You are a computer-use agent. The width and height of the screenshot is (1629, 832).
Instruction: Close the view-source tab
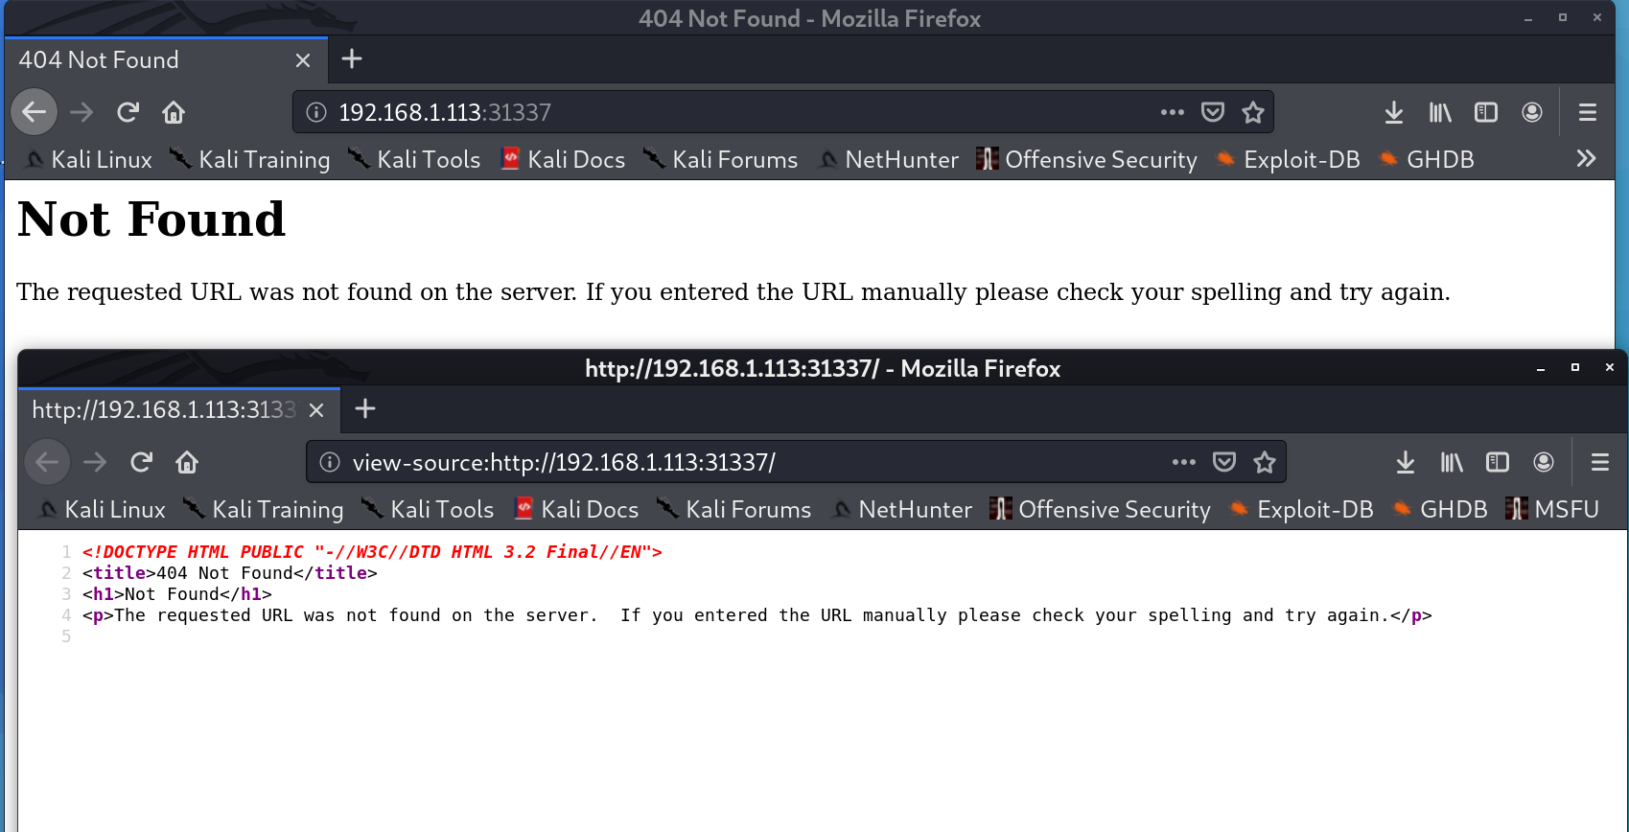[316, 410]
